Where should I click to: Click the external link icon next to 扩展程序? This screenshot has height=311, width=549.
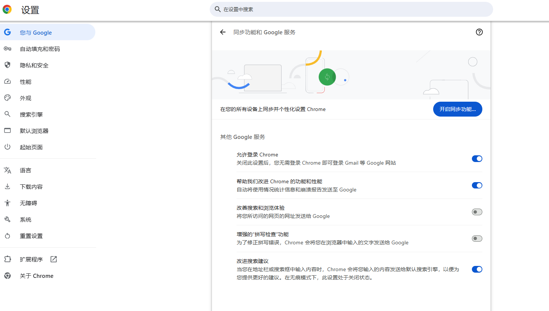tap(54, 259)
